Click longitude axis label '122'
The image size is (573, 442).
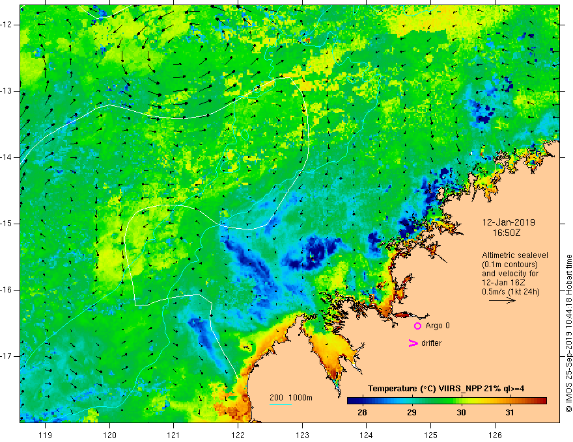[x=238, y=435]
